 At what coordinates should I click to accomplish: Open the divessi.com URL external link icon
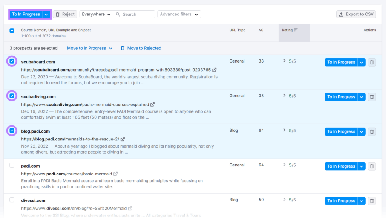pos(130,209)
